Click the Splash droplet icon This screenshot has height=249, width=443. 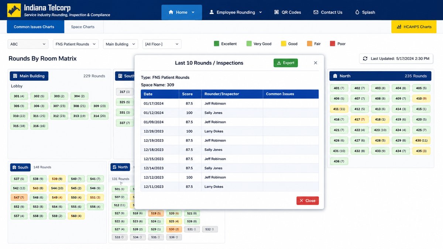click(357, 12)
